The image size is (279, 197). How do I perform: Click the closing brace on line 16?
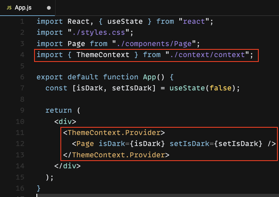point(39,188)
